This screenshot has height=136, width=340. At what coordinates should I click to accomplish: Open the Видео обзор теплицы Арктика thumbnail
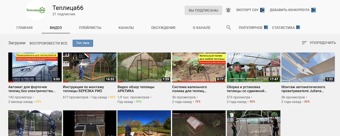tap(144, 68)
